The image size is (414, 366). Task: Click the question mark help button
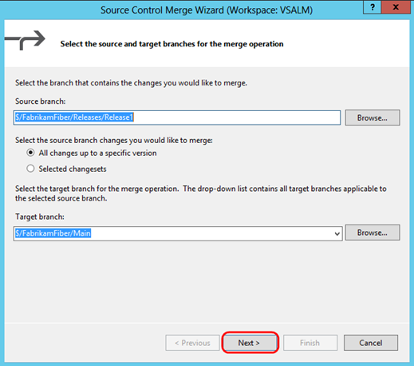coord(373,7)
